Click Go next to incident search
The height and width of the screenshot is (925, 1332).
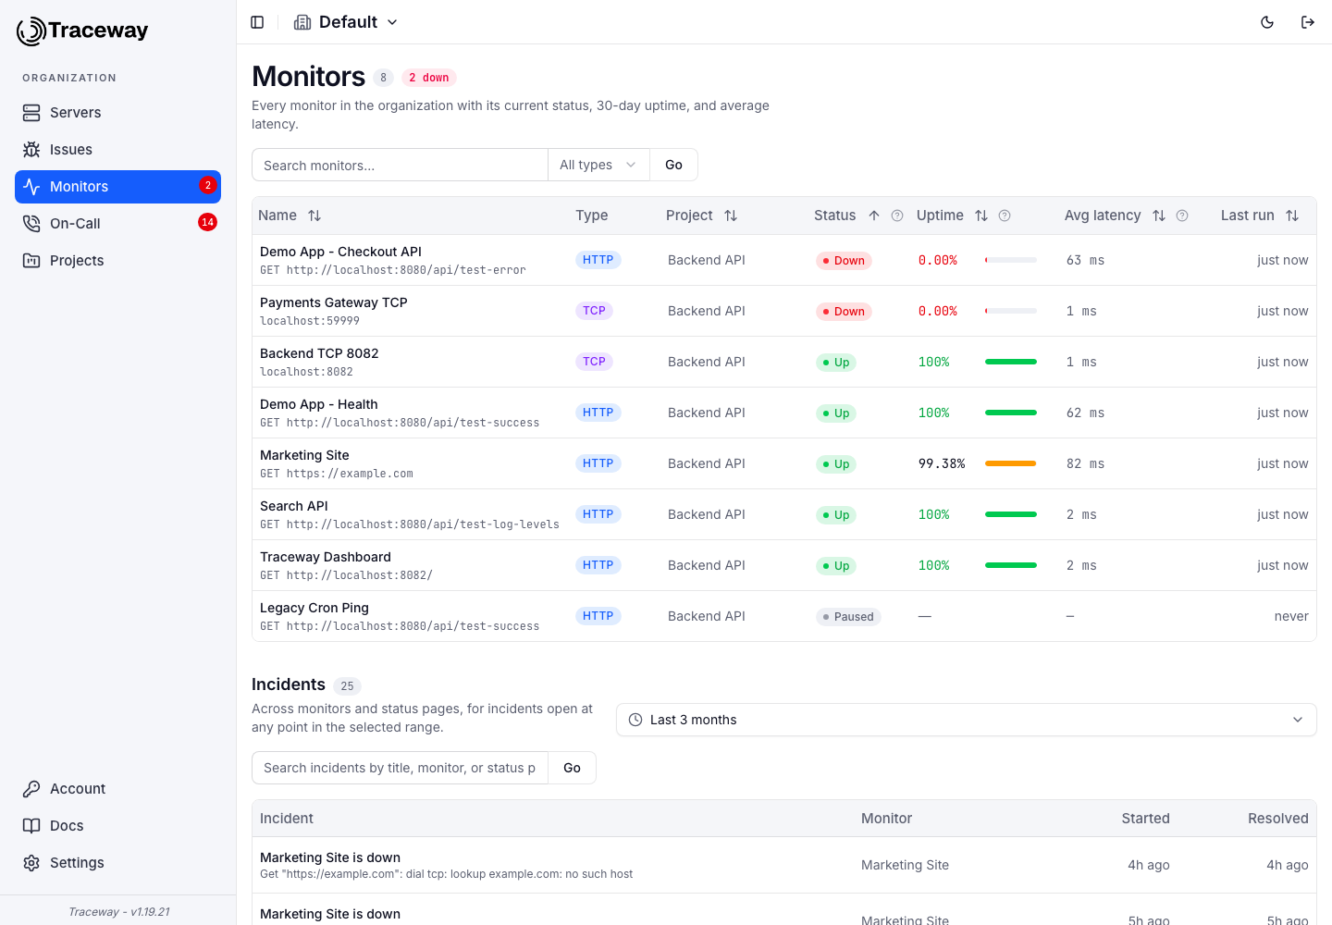pos(572,768)
